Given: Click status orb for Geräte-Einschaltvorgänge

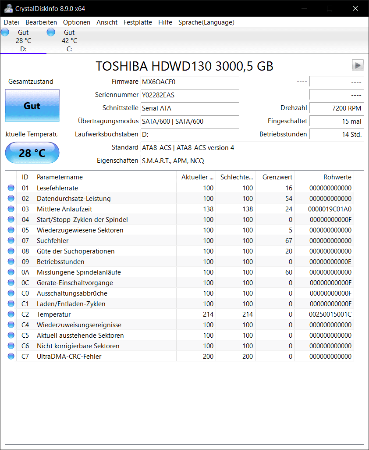Looking at the screenshot, I should click(11, 283).
